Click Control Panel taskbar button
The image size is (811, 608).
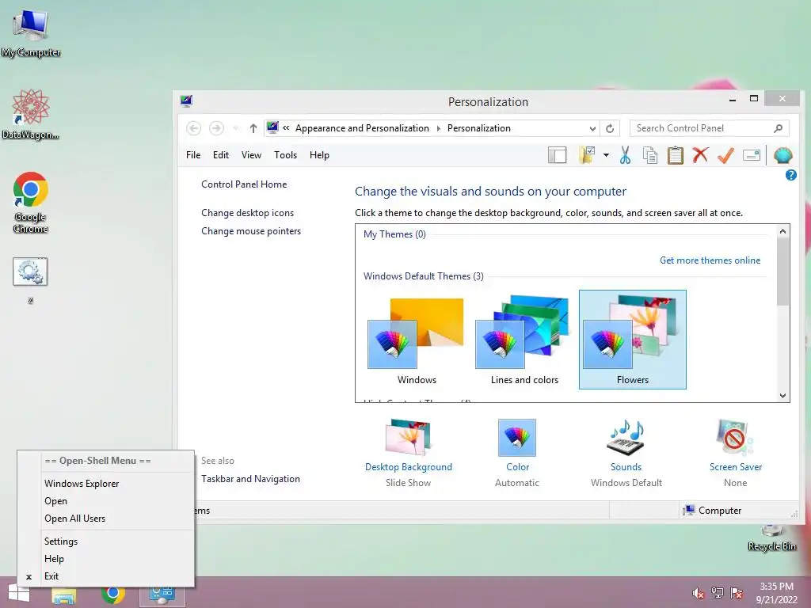[x=162, y=595]
